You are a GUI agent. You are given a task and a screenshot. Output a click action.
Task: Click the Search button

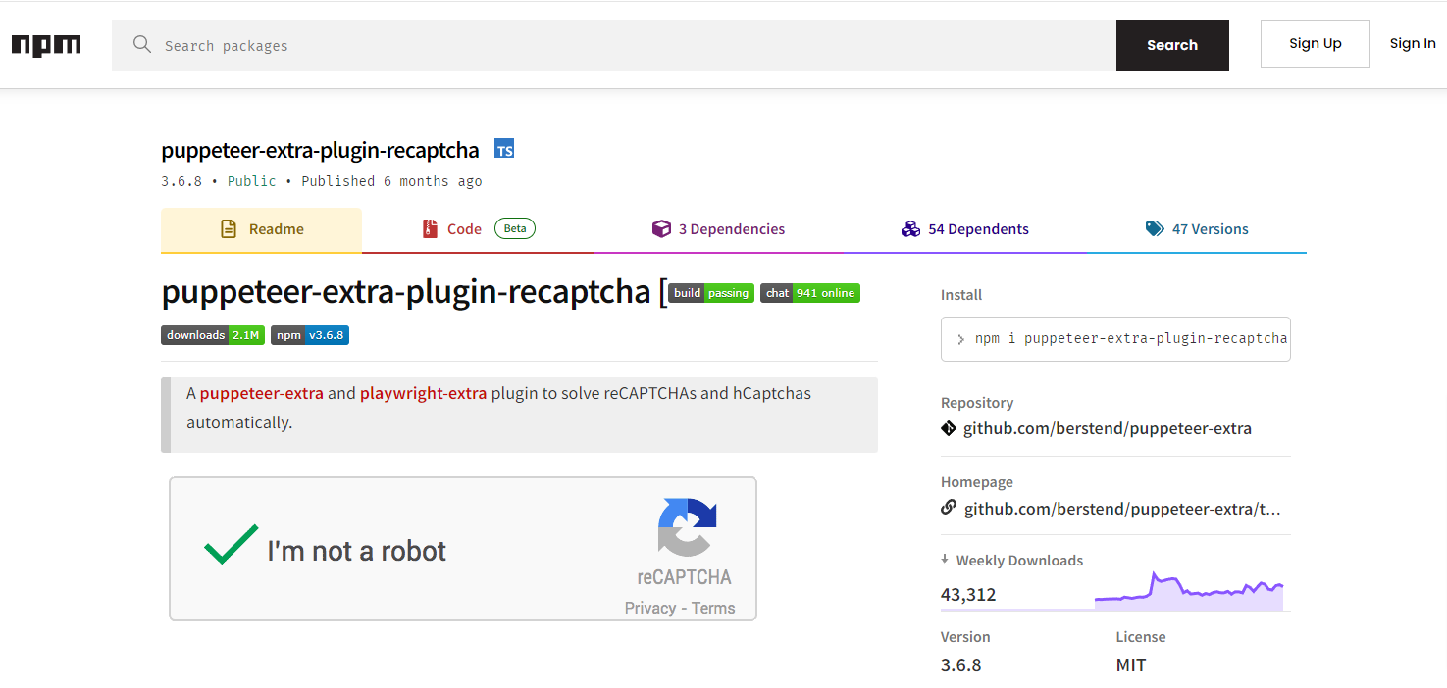click(x=1172, y=45)
